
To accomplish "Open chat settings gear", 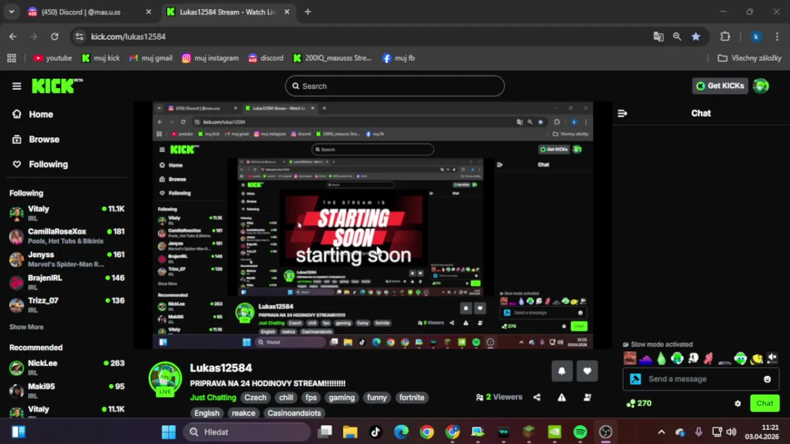I will click(x=738, y=403).
